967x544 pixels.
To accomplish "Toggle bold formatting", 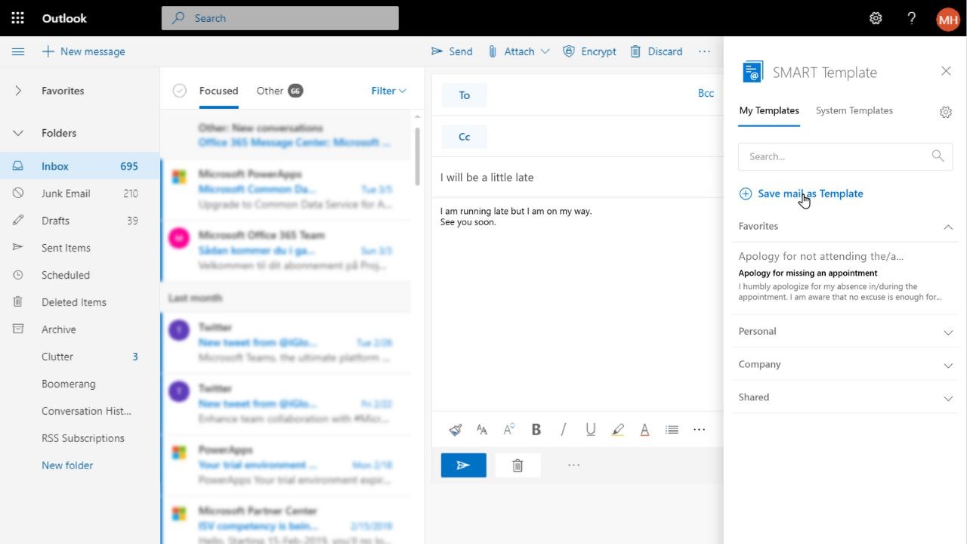I will tap(536, 430).
